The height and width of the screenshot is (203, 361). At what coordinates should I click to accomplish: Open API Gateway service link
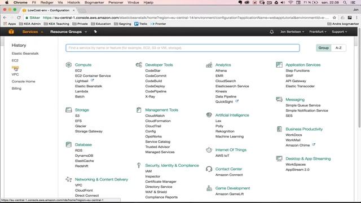[296, 81]
